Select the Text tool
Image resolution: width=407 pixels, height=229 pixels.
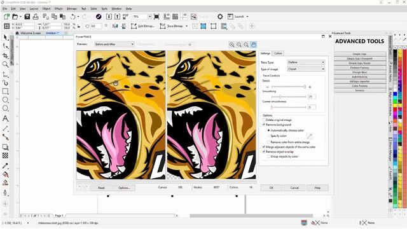(5, 119)
